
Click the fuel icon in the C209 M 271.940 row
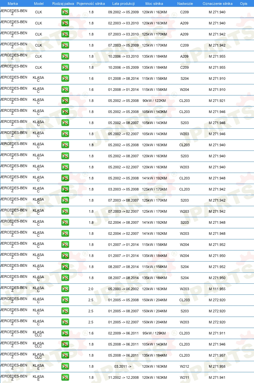(x=65, y=12)
